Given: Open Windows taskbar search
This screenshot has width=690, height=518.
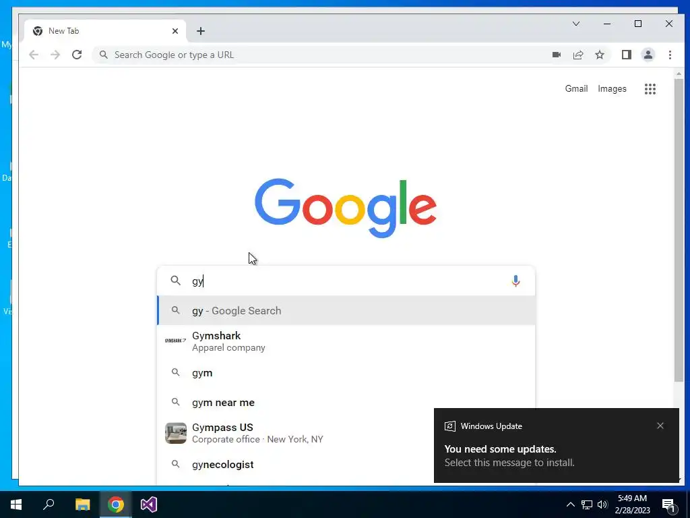Looking at the screenshot, I should [x=49, y=505].
